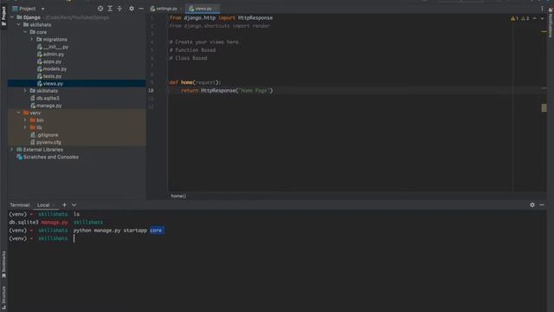This screenshot has width=554, height=312.
Task: Open Terminal settings gear
Action: click(532, 205)
